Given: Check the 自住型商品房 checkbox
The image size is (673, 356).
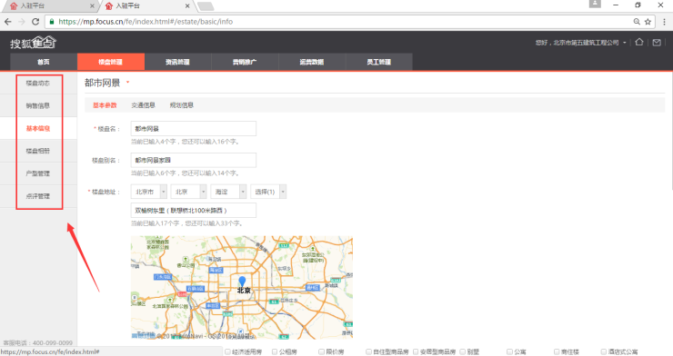Looking at the screenshot, I should coord(368,351).
